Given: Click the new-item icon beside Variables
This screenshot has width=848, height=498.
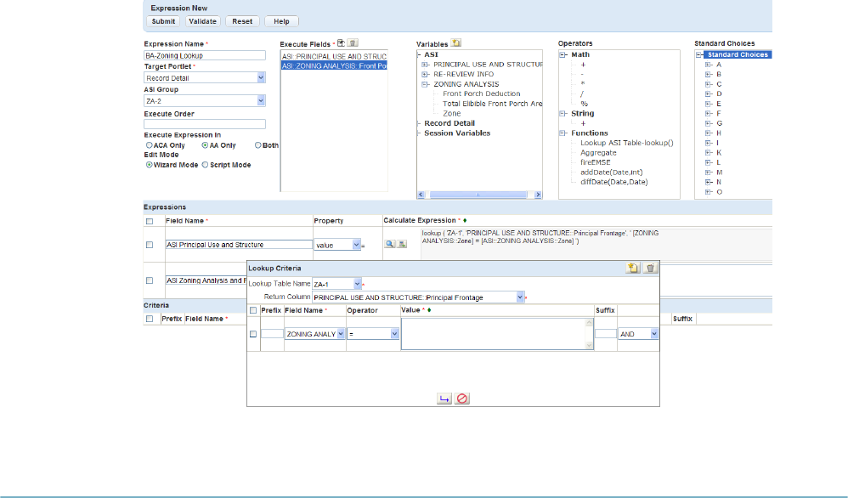Looking at the screenshot, I should point(456,43).
